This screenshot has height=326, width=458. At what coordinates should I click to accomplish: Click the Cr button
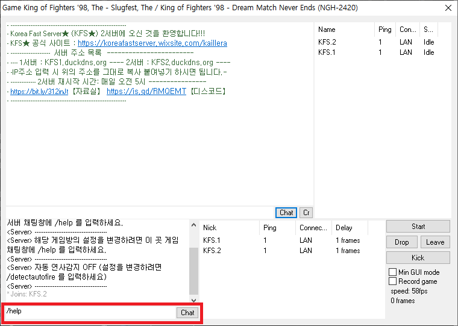tap(306, 213)
